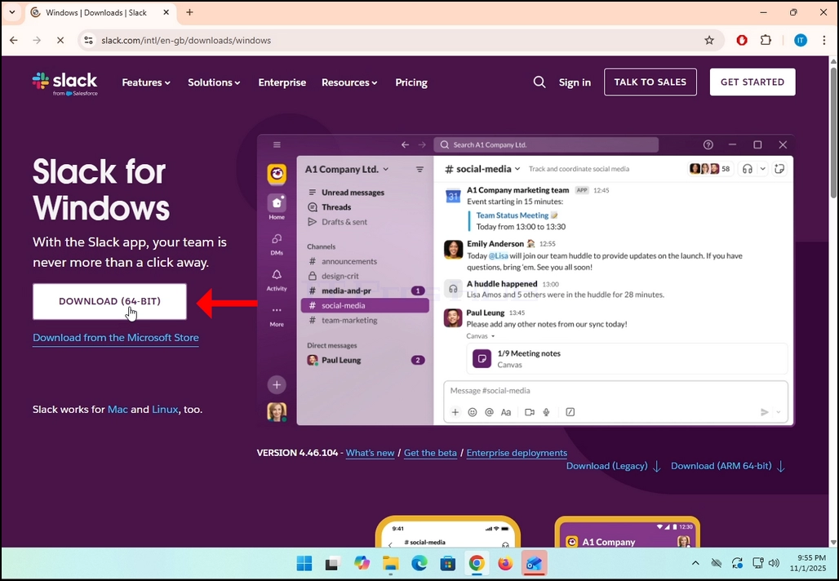
Task: Open the Extensions puzzle icon
Action: pyautogui.click(x=766, y=40)
